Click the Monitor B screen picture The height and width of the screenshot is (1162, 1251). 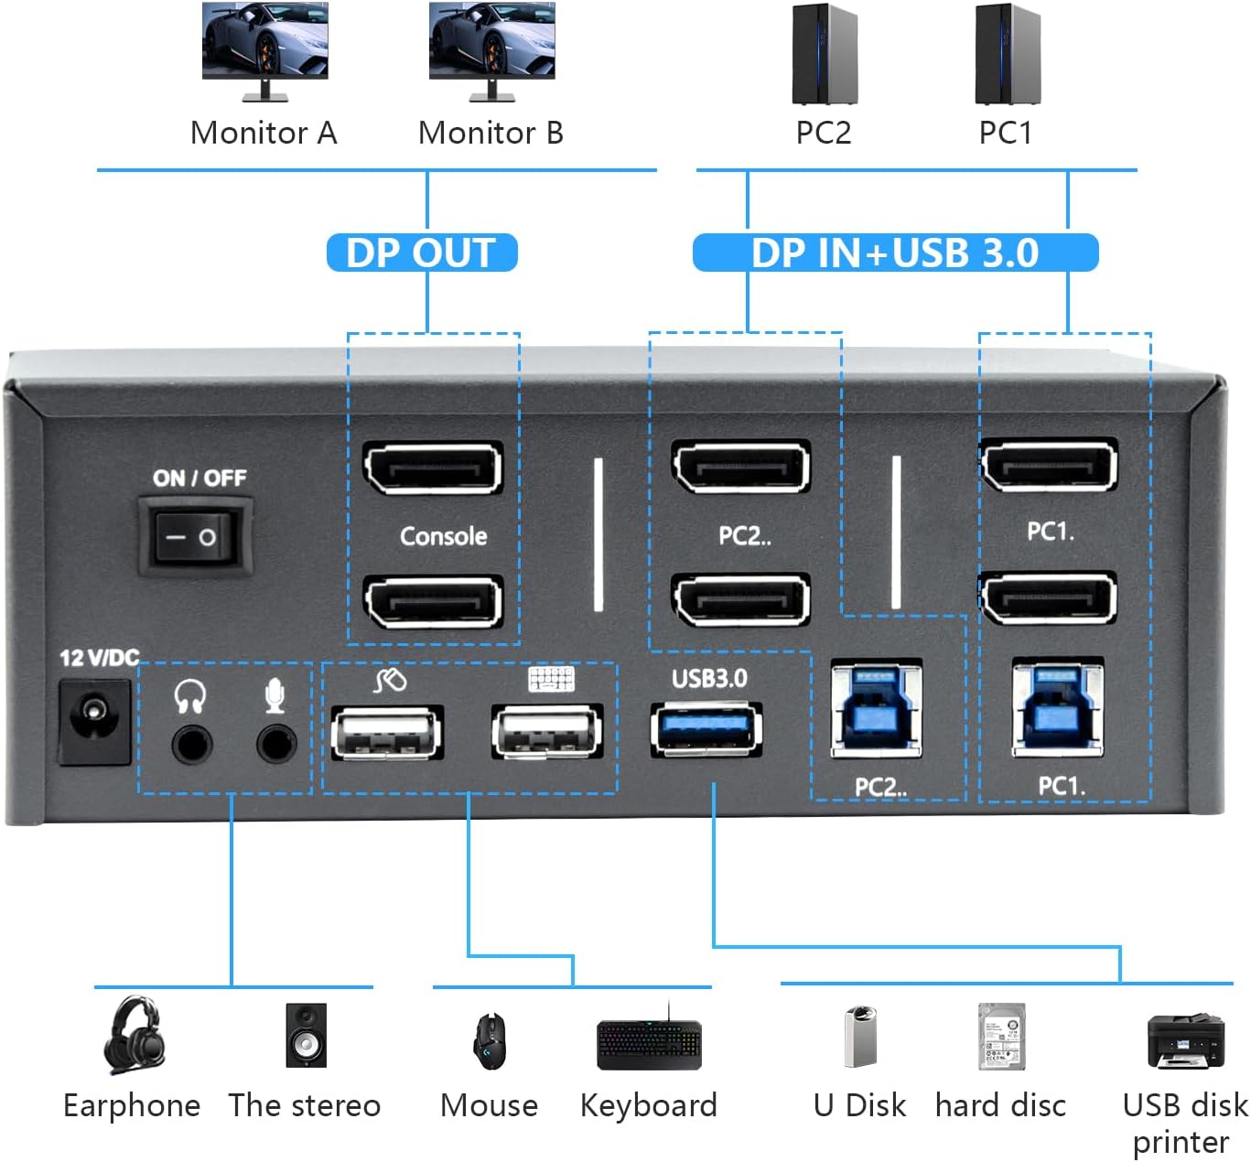coord(492,51)
